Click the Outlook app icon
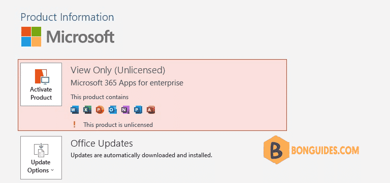390x183 pixels. pos(113,110)
